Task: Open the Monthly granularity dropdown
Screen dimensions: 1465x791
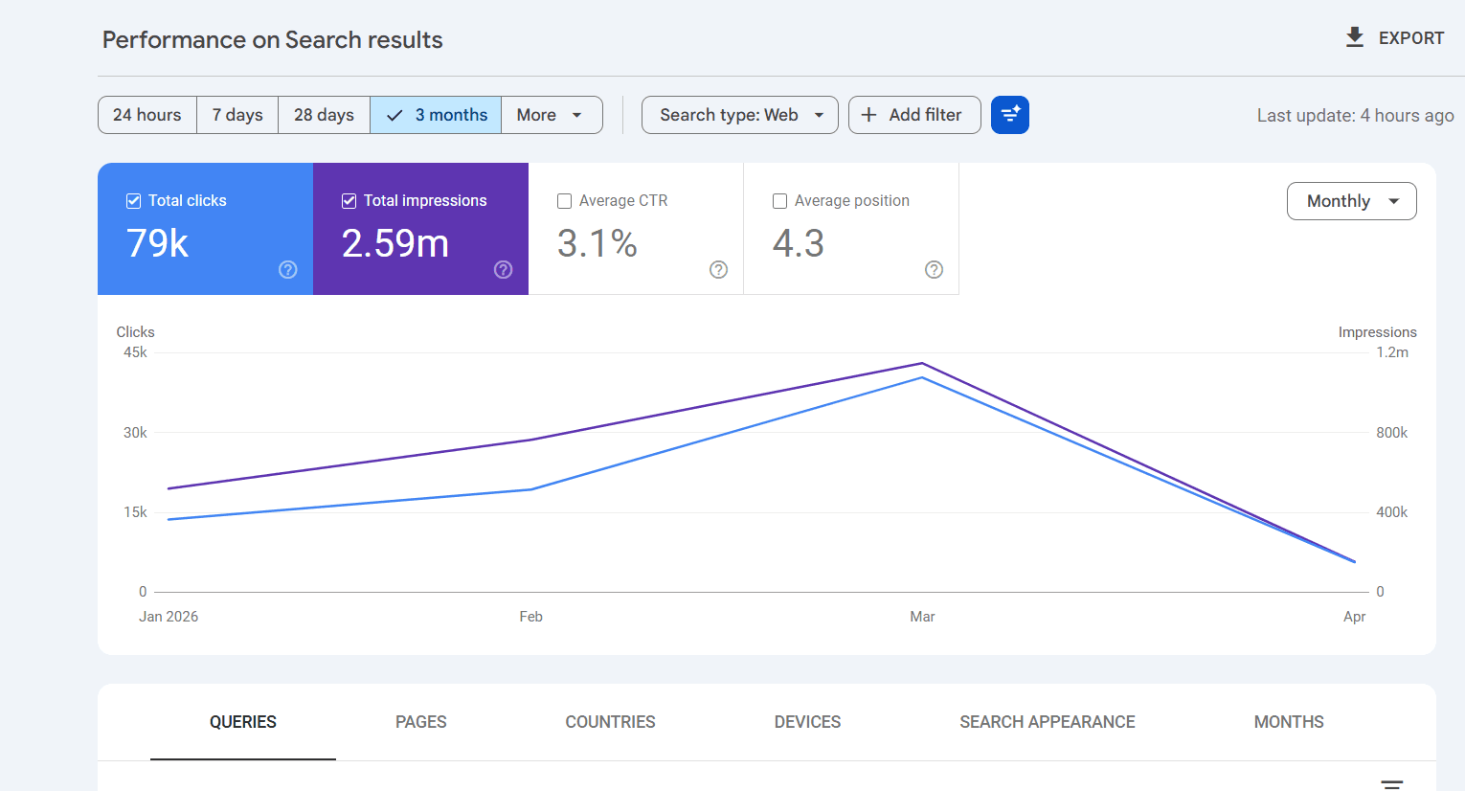Action: click(x=1351, y=201)
